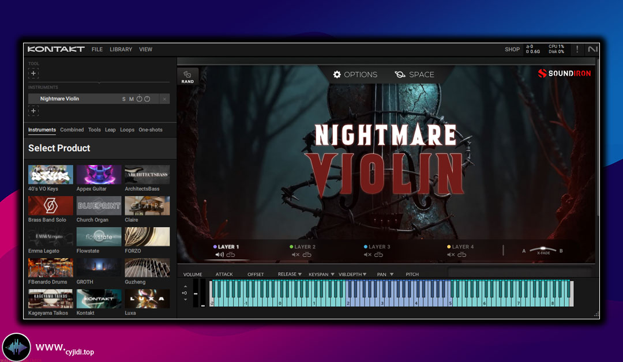Click the RAND randomize dice icon

pos(187,74)
